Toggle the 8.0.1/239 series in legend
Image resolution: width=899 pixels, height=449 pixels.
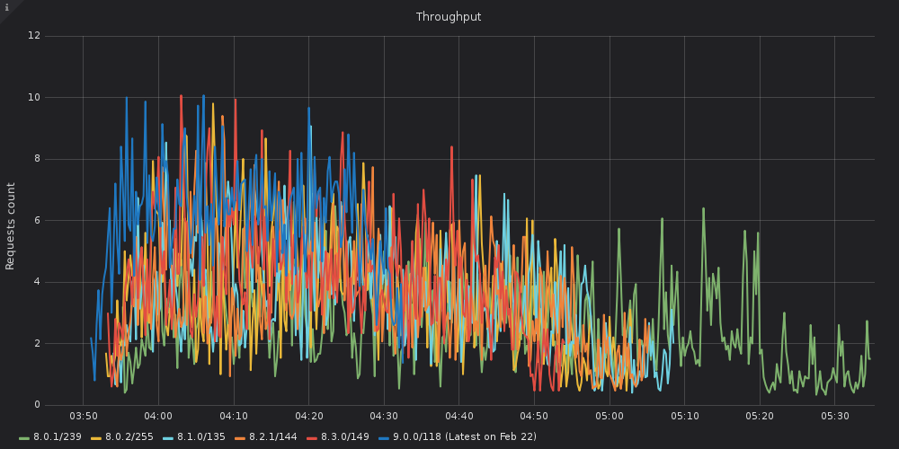[56, 437]
